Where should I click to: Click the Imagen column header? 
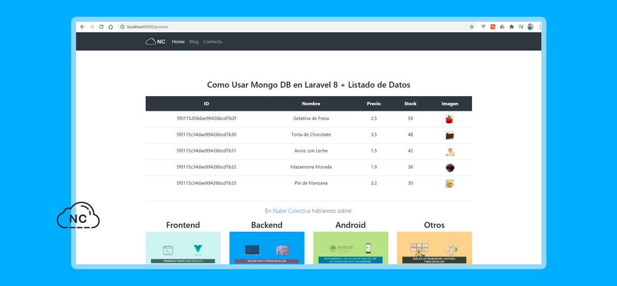(x=450, y=104)
